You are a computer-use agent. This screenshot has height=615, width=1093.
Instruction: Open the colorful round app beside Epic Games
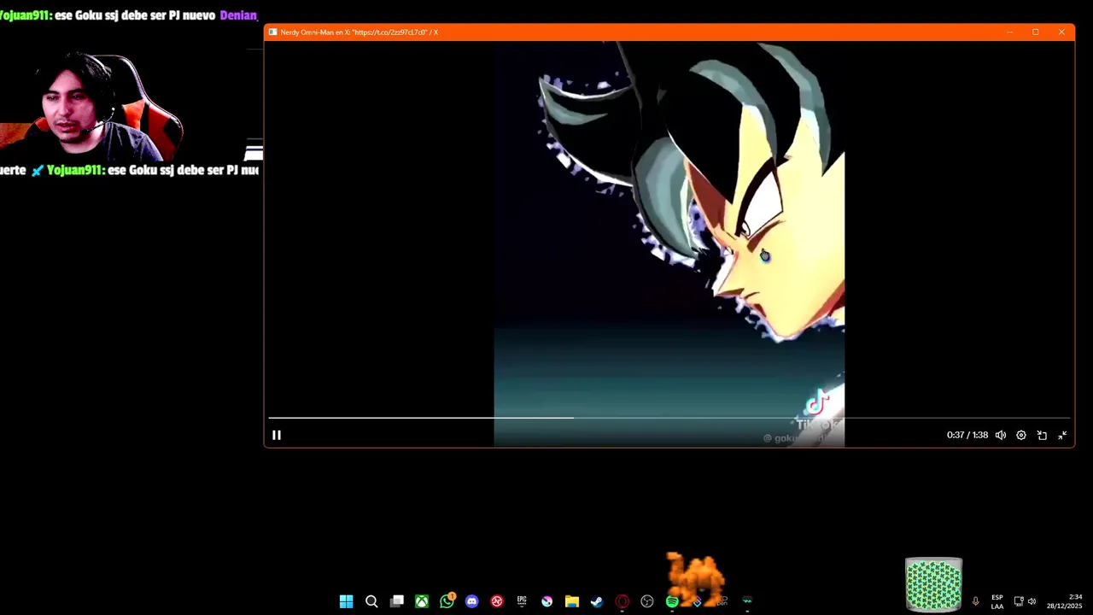tap(546, 601)
